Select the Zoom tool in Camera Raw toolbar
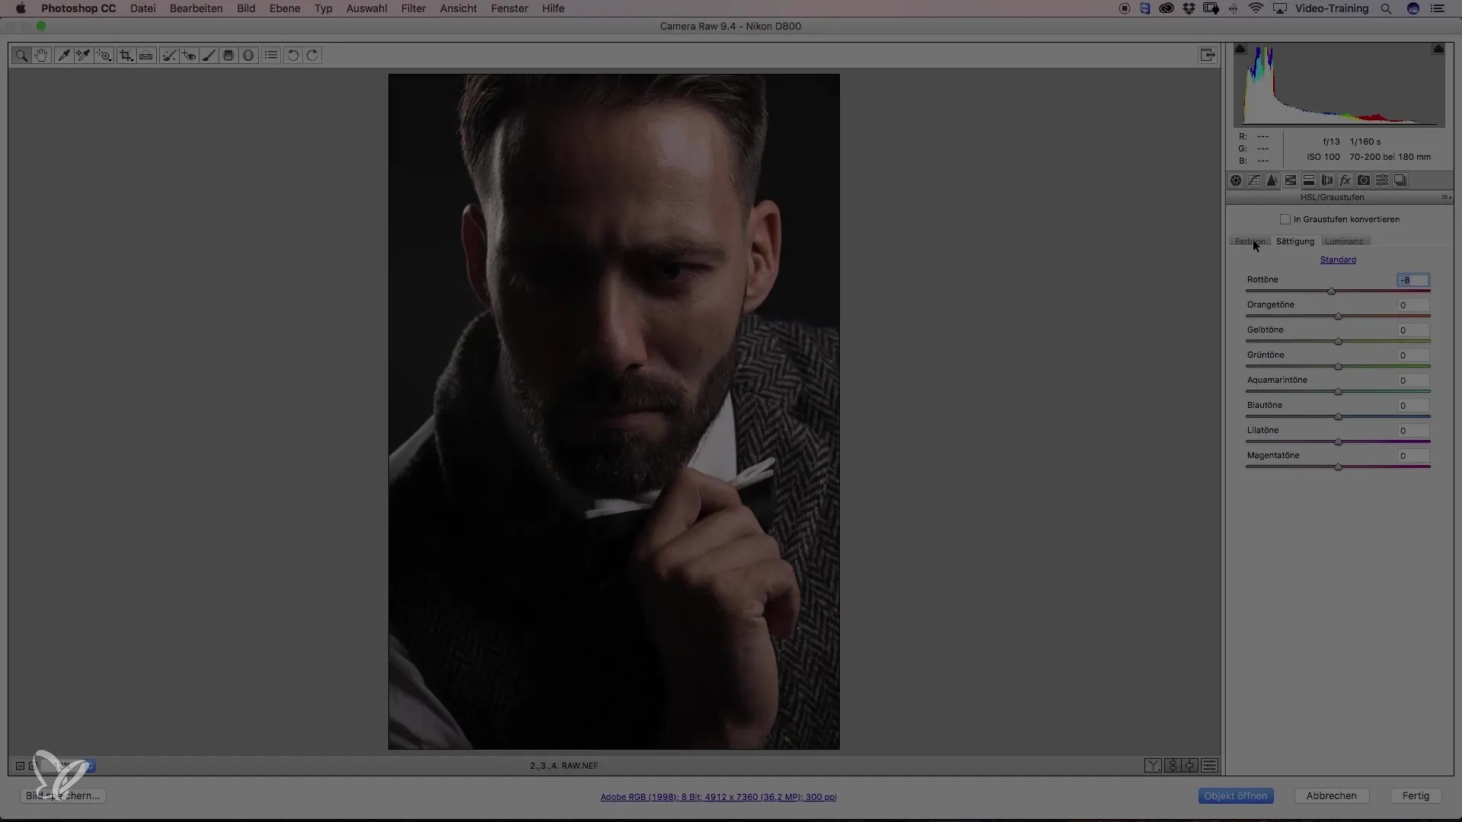 (21, 56)
